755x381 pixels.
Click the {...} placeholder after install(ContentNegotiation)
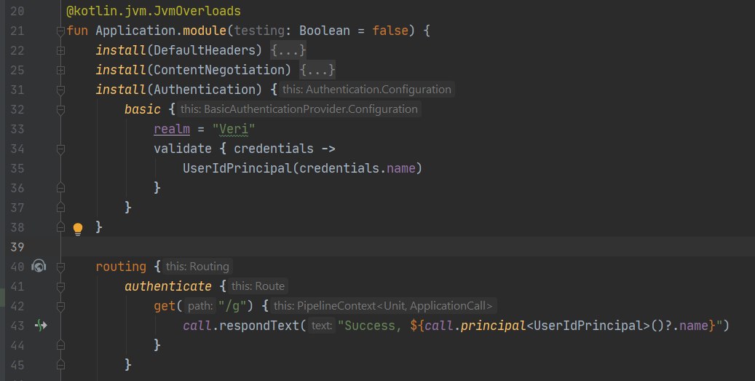coord(317,70)
